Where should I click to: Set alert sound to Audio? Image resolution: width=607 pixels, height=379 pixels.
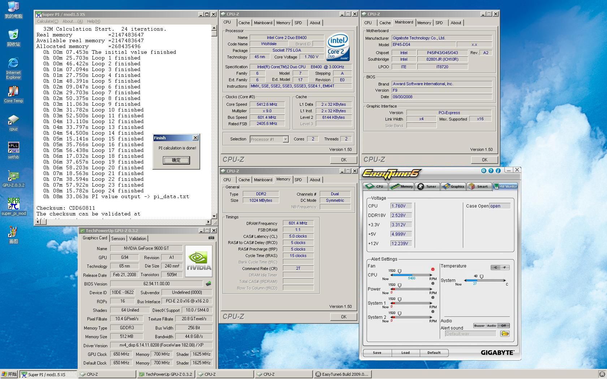pyautogui.click(x=491, y=326)
